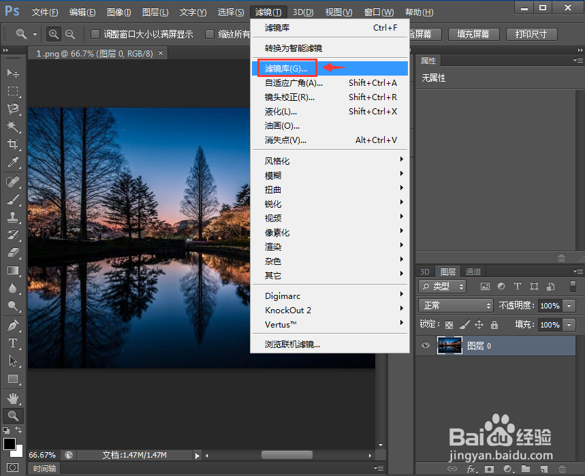Viewport: 585px width, 476px height.
Task: Select the Rectangle shape tool
Action: click(x=13, y=379)
